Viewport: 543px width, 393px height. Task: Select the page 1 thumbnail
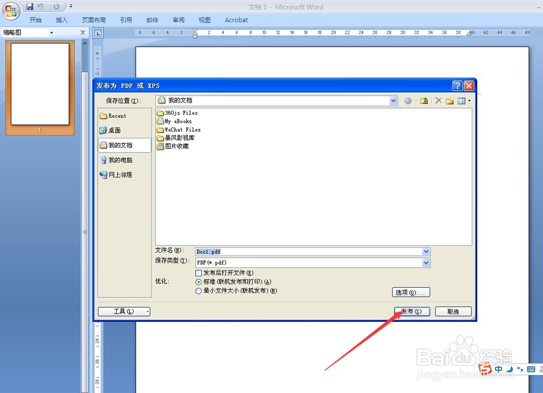(40, 84)
